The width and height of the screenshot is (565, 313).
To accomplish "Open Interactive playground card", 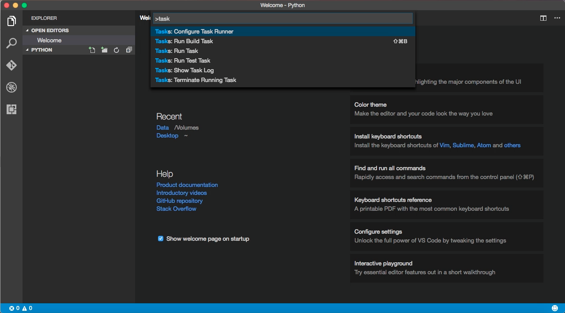I will 447,268.
